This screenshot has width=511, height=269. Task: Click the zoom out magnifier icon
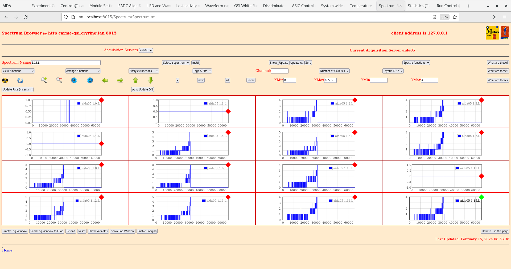click(59, 80)
